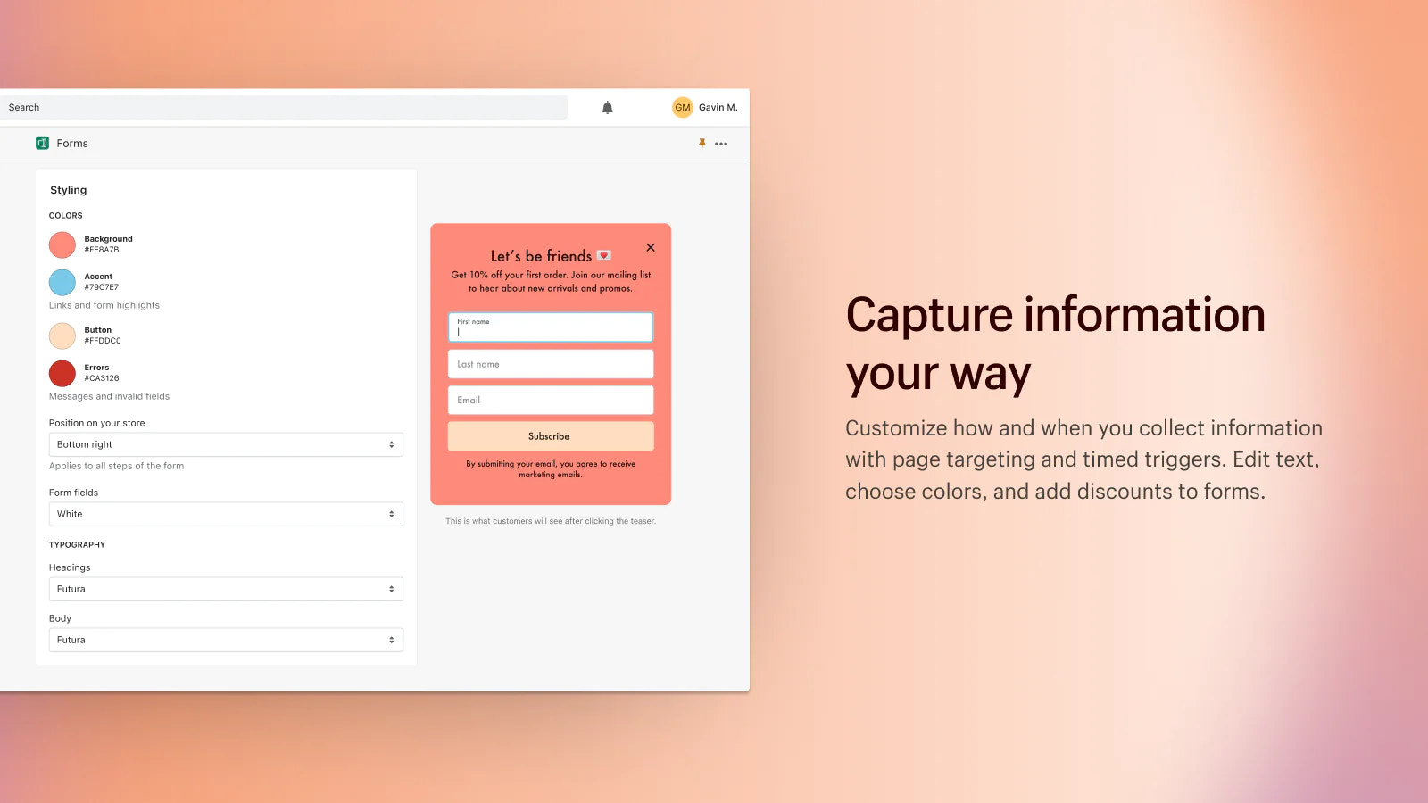1428x803 pixels.
Task: Open the Position on your store dropdown
Action: [x=225, y=443]
